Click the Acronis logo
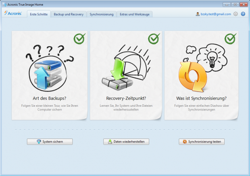The width and height of the screenshot is (250, 176). click(13, 13)
